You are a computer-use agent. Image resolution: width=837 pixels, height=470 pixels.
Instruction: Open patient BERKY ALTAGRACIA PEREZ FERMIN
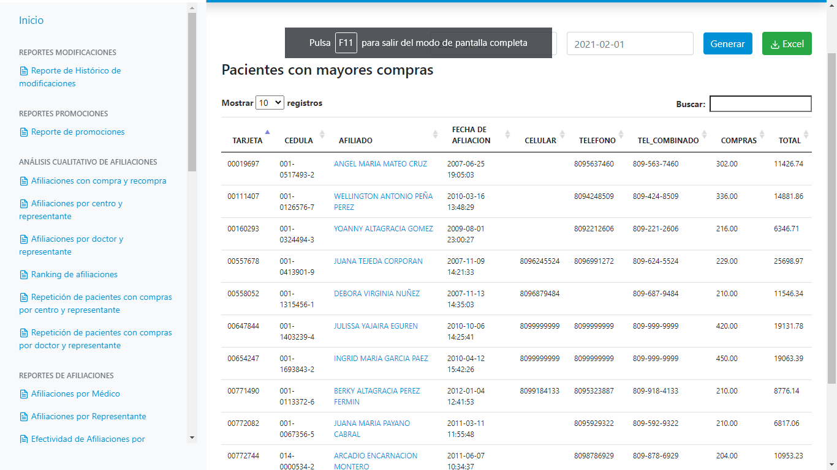[x=377, y=397]
